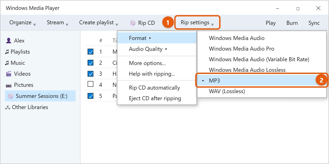Open the Create playlist dropdown

[x=99, y=23]
